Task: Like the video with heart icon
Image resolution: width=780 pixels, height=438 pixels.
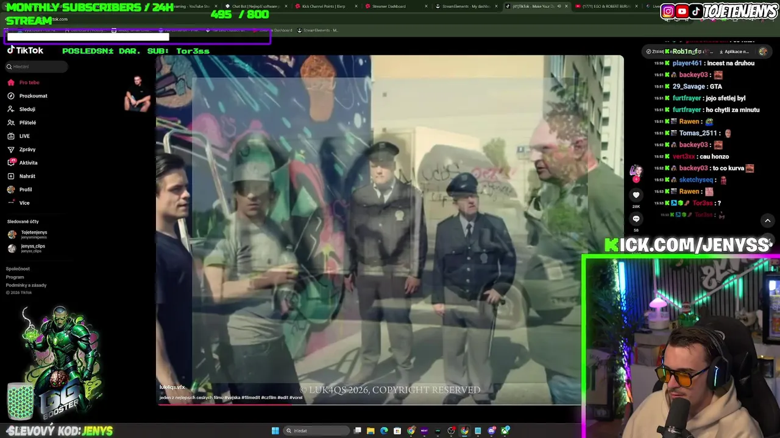Action: 636,195
